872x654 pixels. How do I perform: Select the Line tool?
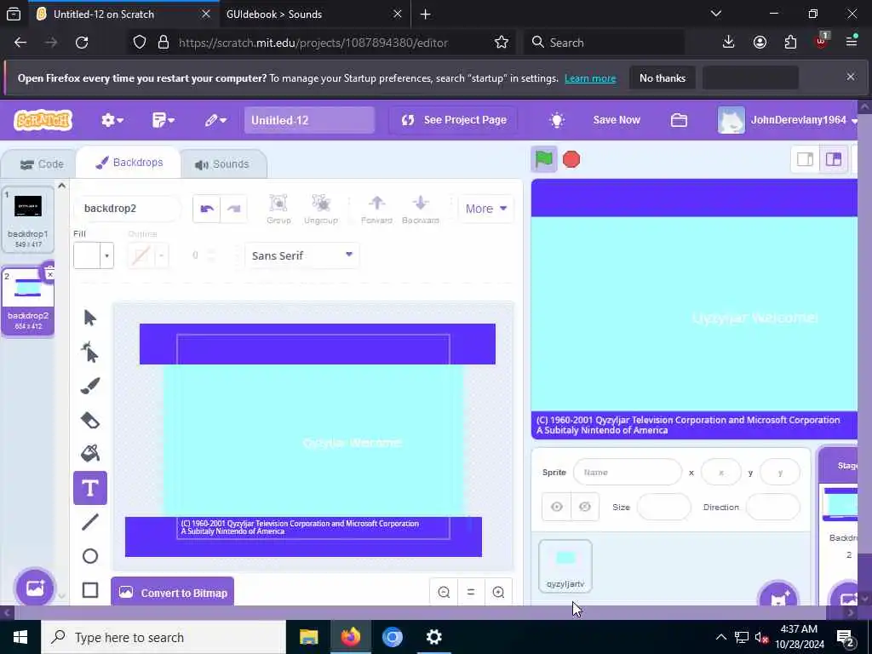coord(90,522)
